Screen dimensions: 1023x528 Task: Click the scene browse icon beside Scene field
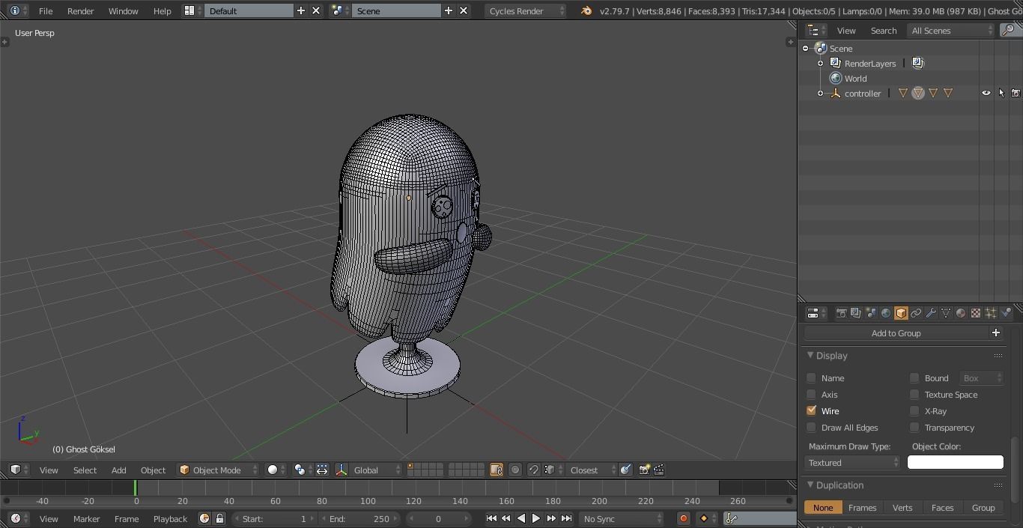(341, 10)
